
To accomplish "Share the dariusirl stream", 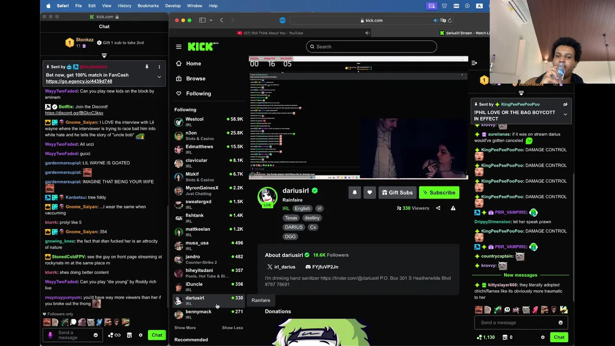I will [438, 208].
